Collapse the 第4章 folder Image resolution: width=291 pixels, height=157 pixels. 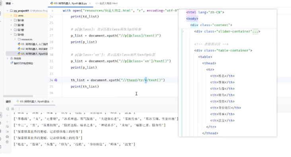[11, 34]
